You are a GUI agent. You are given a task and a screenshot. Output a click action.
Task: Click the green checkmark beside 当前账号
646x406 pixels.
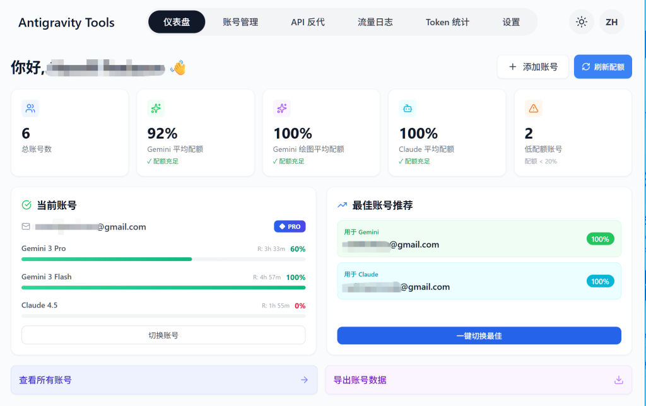point(26,205)
